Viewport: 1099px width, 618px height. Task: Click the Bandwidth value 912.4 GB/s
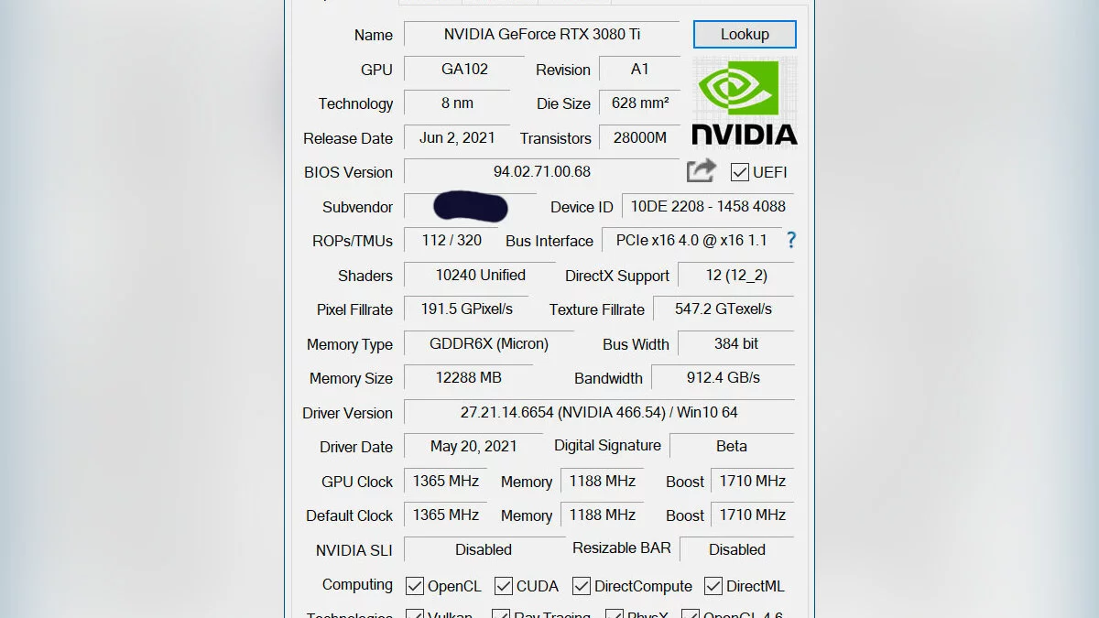[724, 378]
